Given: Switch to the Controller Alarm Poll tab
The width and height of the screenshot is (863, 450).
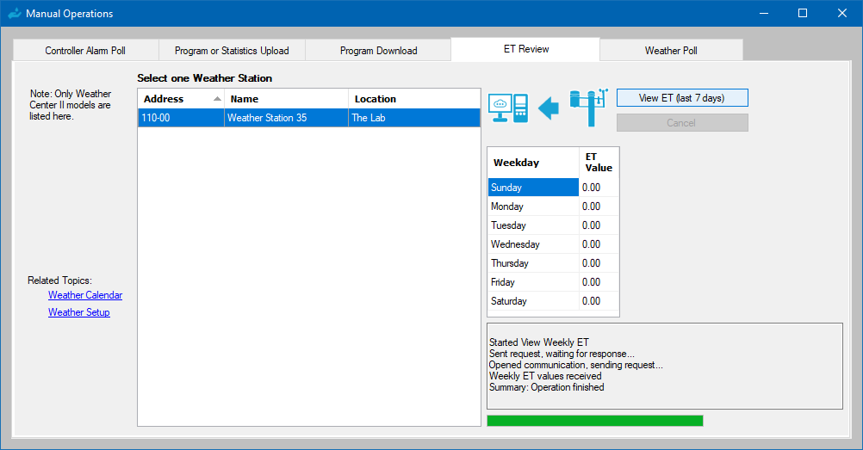Looking at the screenshot, I should click(x=85, y=51).
